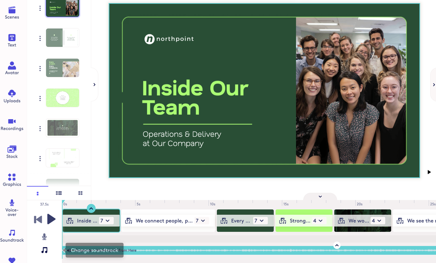This screenshot has width=436, height=263.
Task: Open the Voice-over panel
Action: [12, 207]
